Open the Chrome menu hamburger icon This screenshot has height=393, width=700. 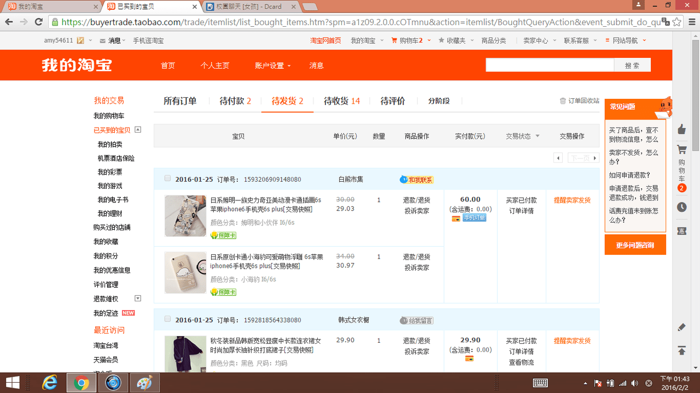(691, 22)
